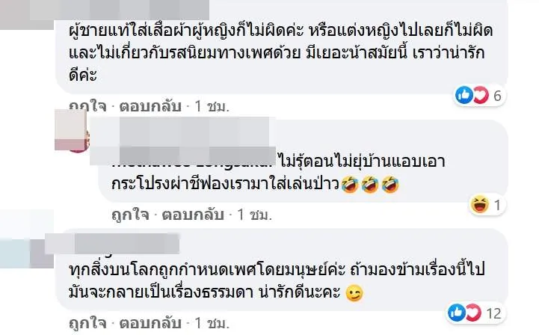Click ถูกใจ under the ทุกสิ่งบนโลก comment
This screenshot has height=335, width=539.
pyautogui.click(x=87, y=323)
